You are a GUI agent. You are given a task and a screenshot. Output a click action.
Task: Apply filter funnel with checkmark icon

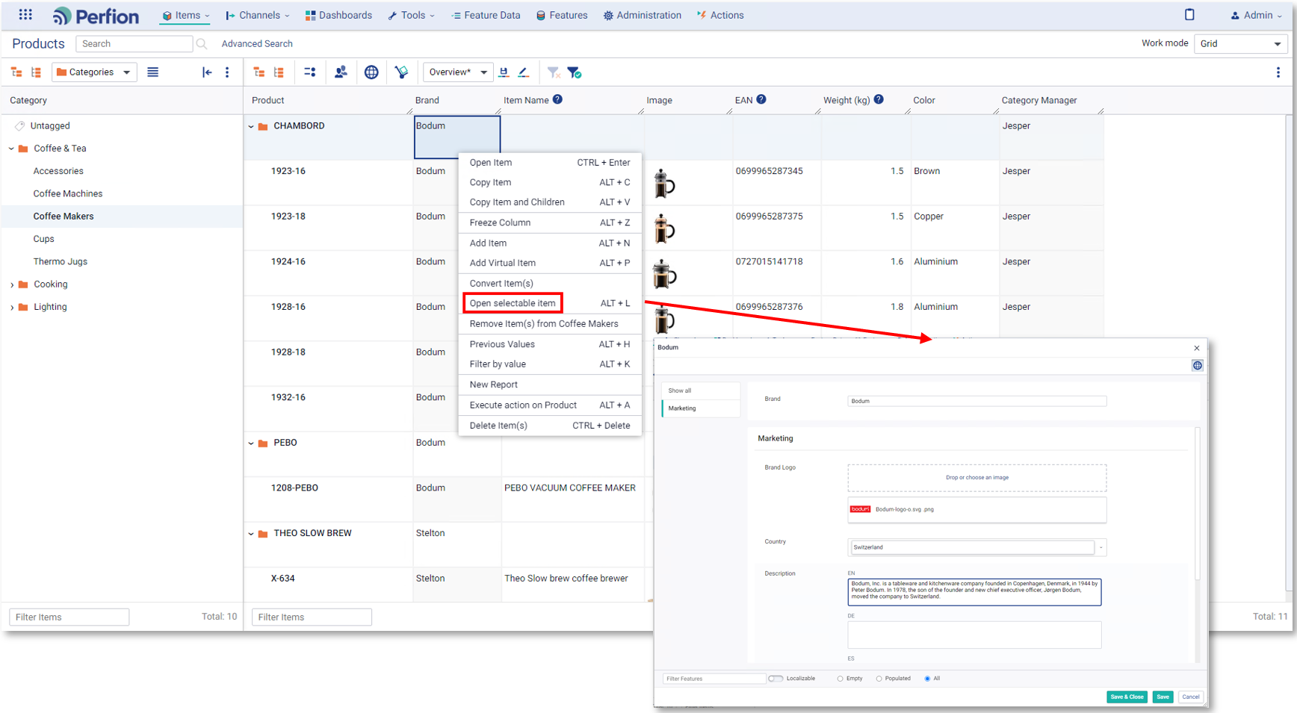click(574, 72)
